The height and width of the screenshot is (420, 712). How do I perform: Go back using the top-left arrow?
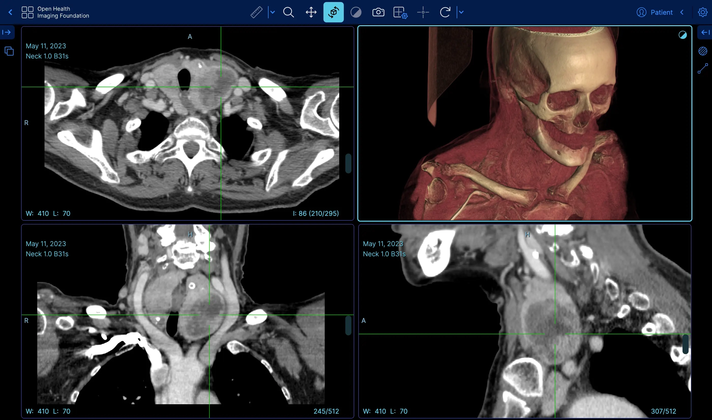point(10,12)
